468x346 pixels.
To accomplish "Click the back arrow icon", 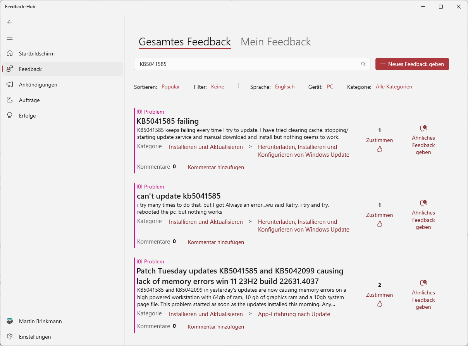I will [x=10, y=22].
